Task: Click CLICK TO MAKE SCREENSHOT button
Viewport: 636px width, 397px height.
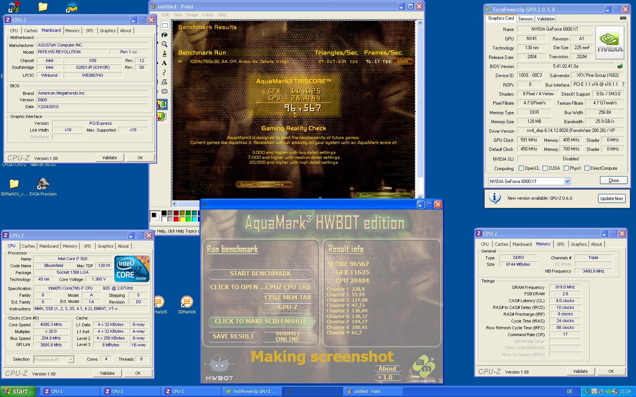Action: 260,321
